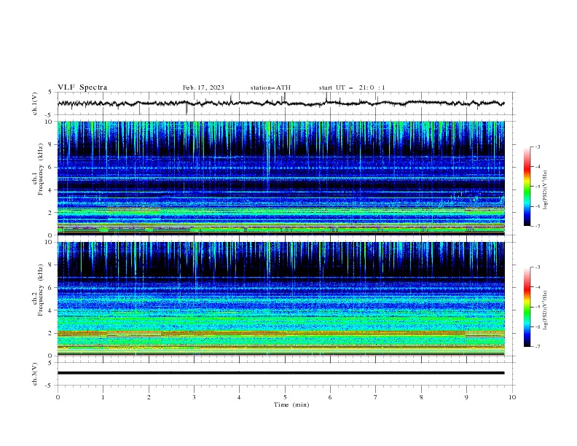This screenshot has height=446, width=577.
Task: Click the time axis tick label "2"
Action: [x=149, y=397]
